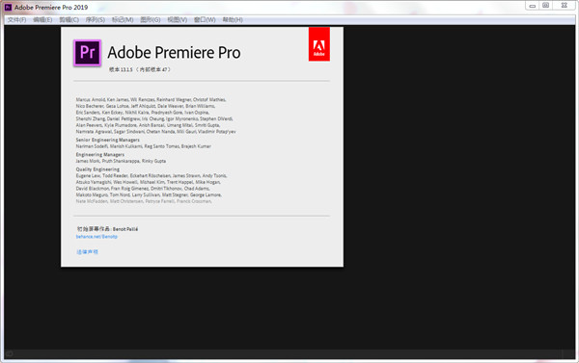579x363 pixels.
Task: Click the 'Senior Engineering Managers' heading
Action: tap(108, 140)
